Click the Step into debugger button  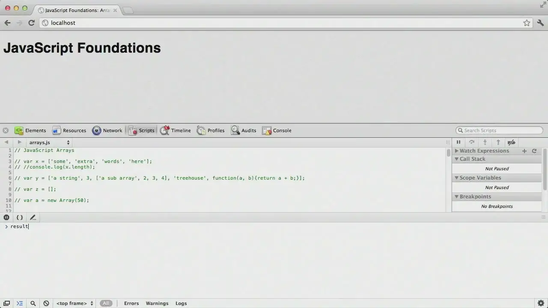point(485,142)
